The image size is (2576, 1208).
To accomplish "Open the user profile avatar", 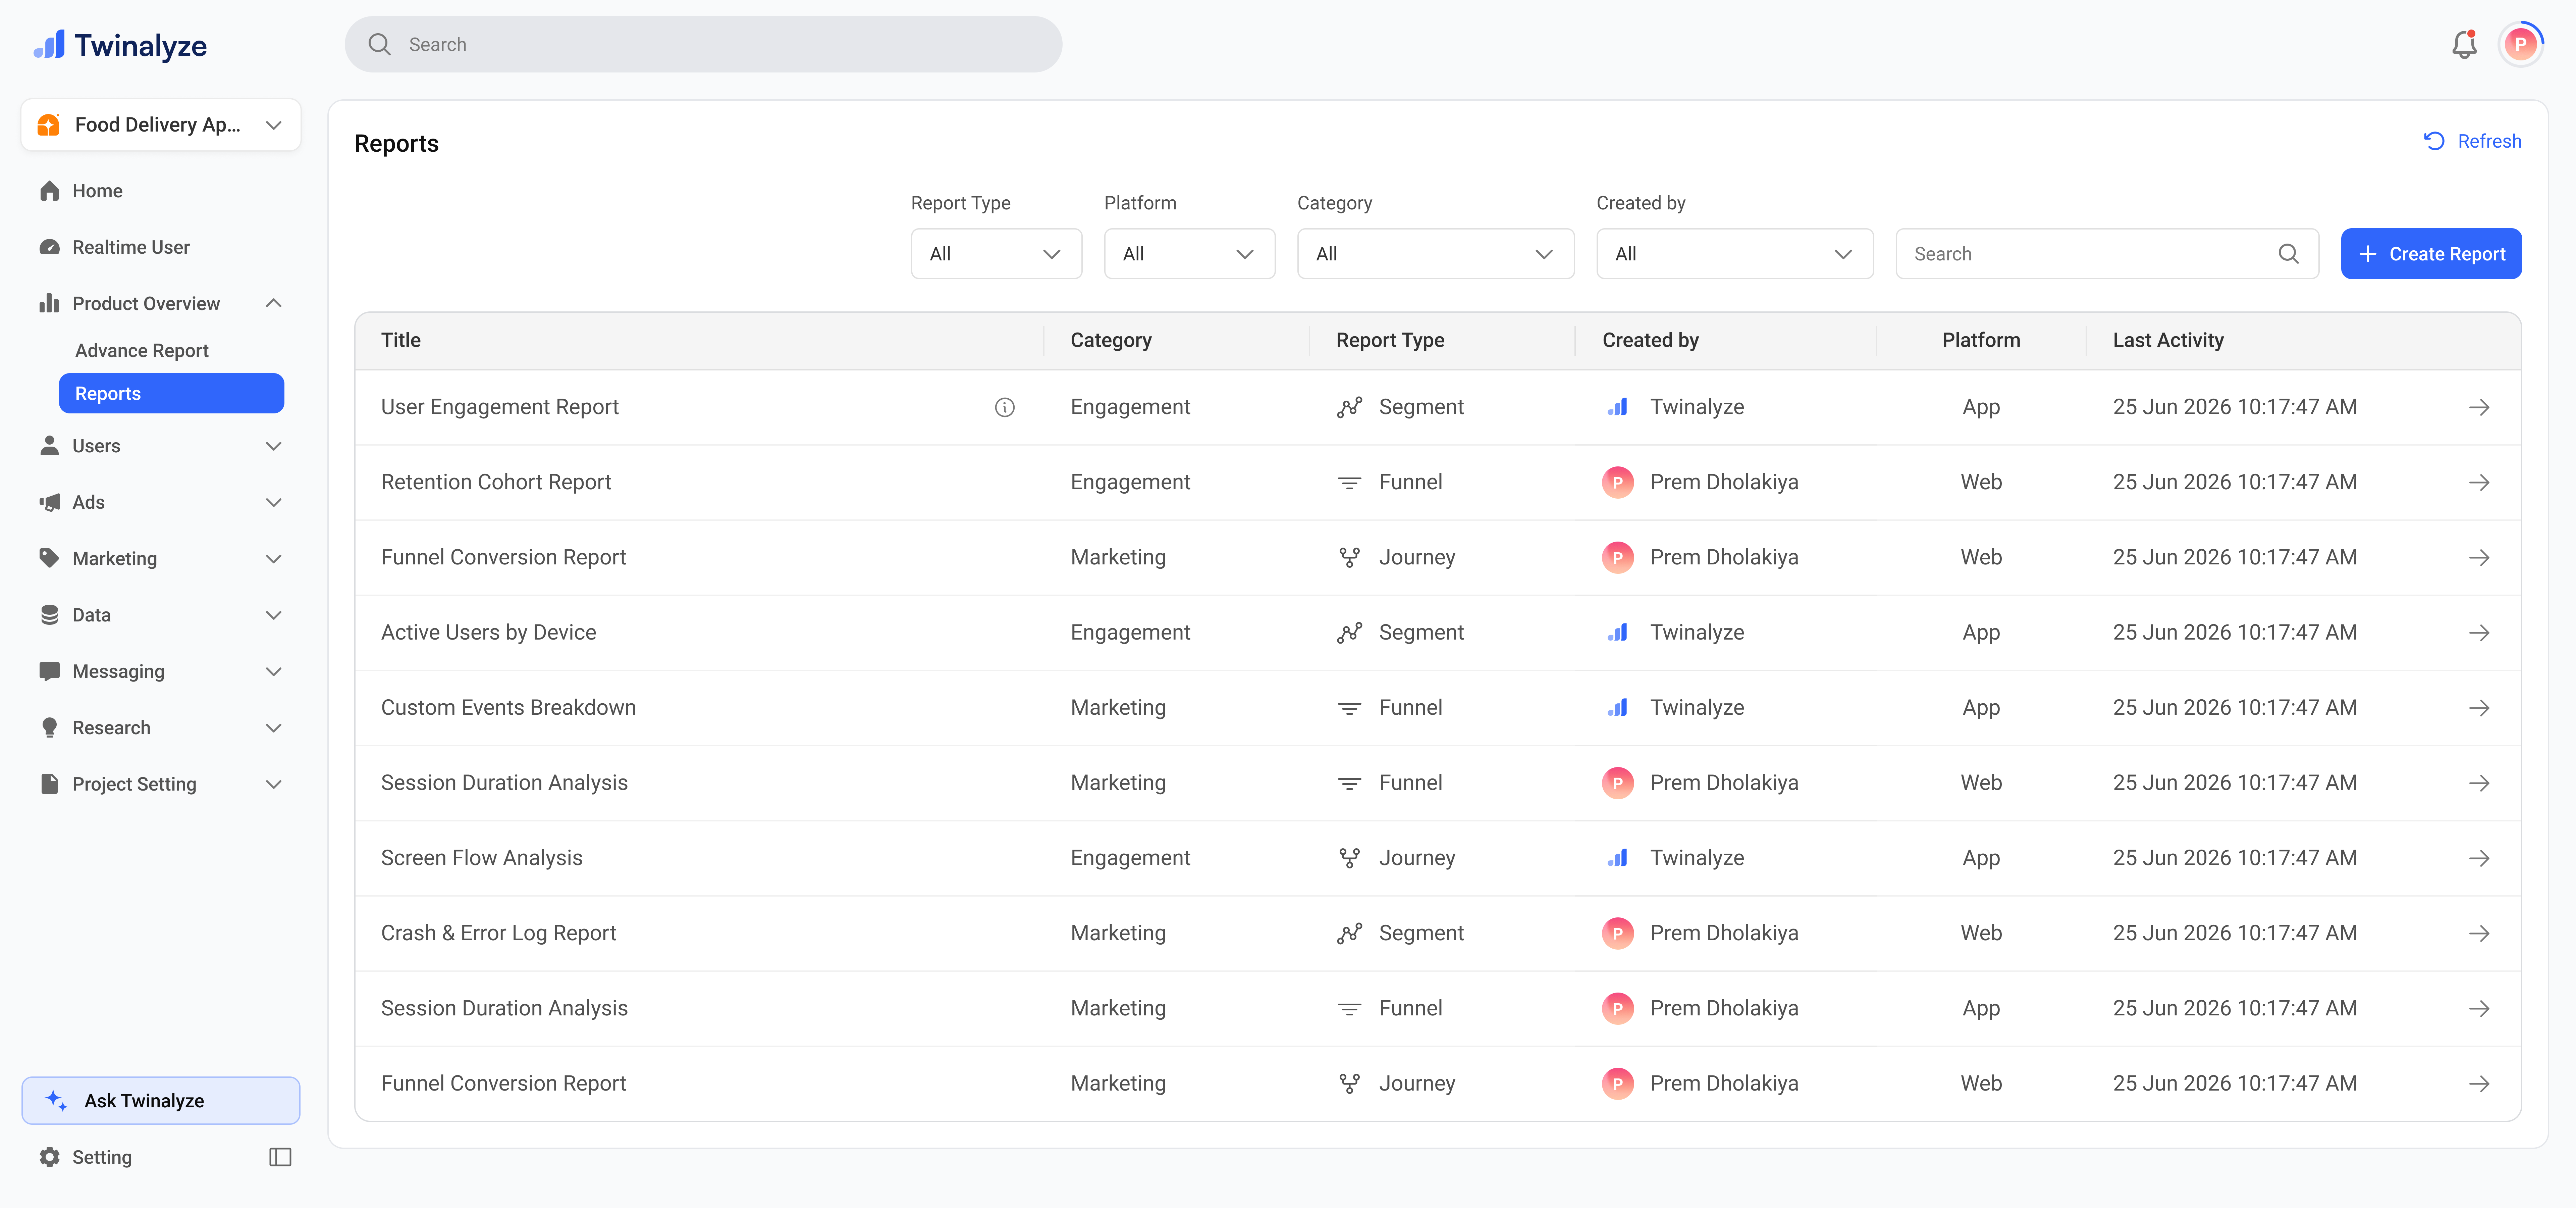I will click(2520, 44).
